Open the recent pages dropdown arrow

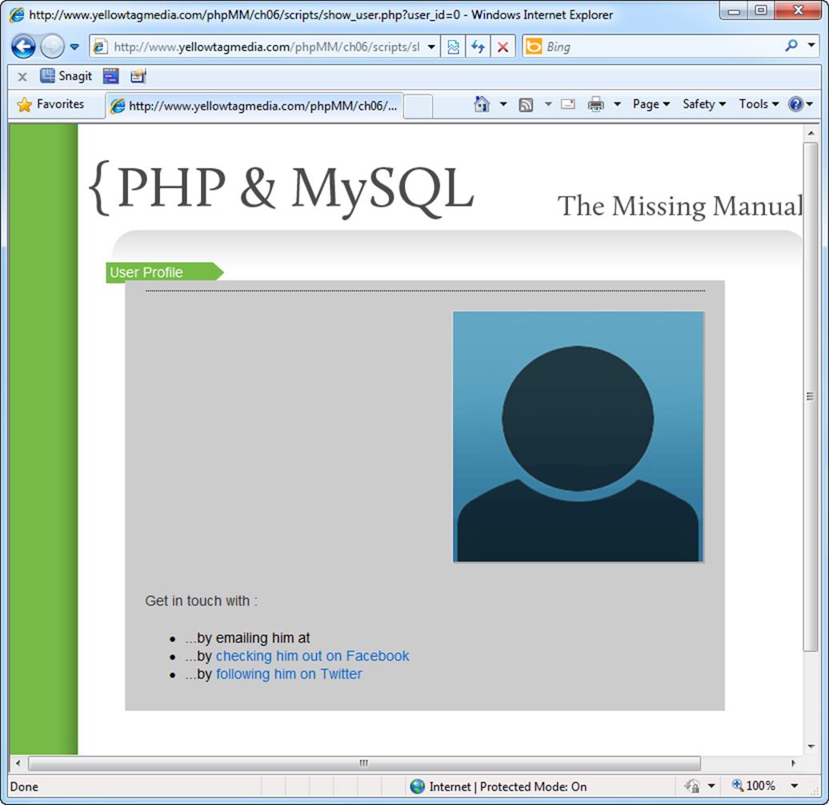pyautogui.click(x=74, y=46)
